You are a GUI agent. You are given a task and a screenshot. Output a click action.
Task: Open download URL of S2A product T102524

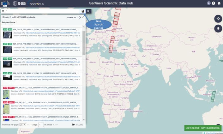[x=53, y=62]
